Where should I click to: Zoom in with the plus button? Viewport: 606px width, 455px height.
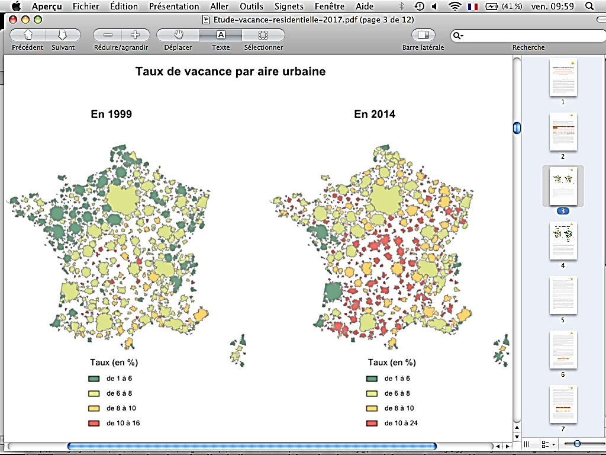pyautogui.click(x=135, y=35)
